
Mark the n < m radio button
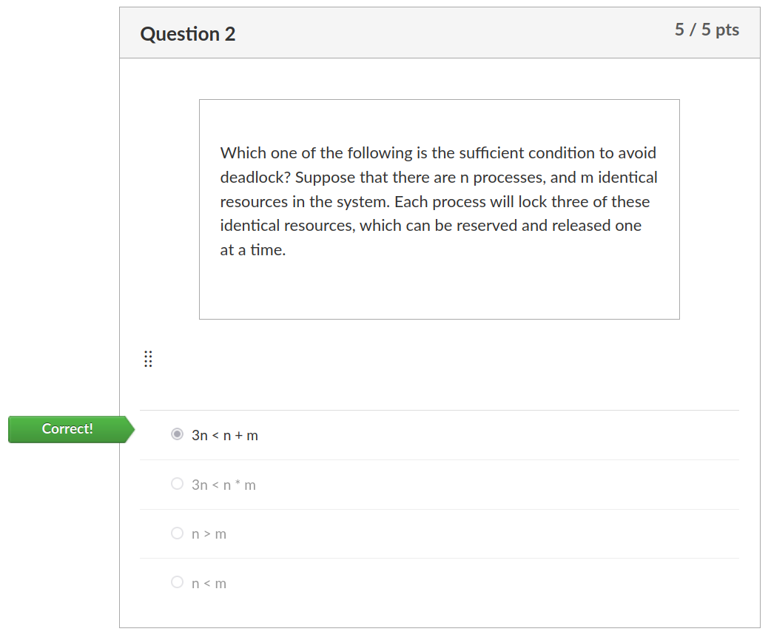177,582
